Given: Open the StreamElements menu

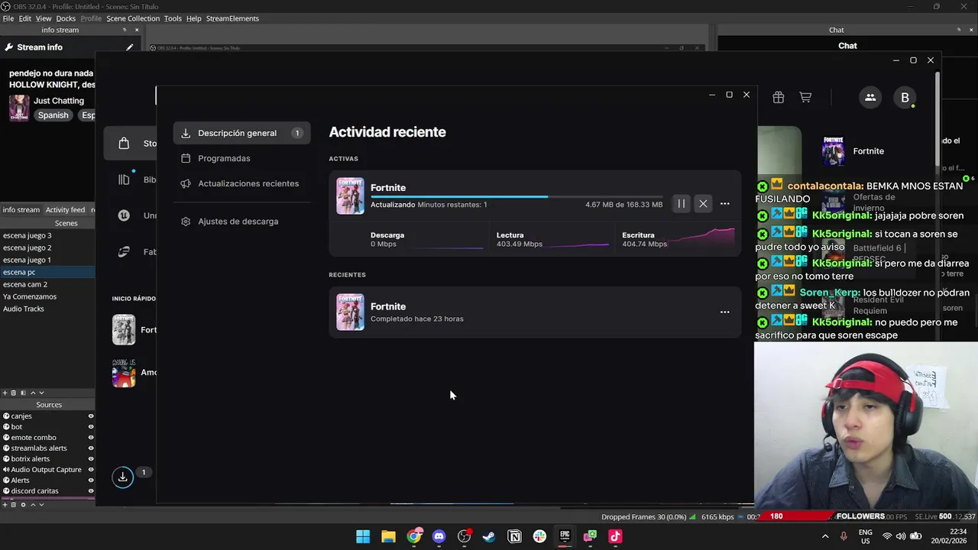Looking at the screenshot, I should pyautogui.click(x=232, y=18).
